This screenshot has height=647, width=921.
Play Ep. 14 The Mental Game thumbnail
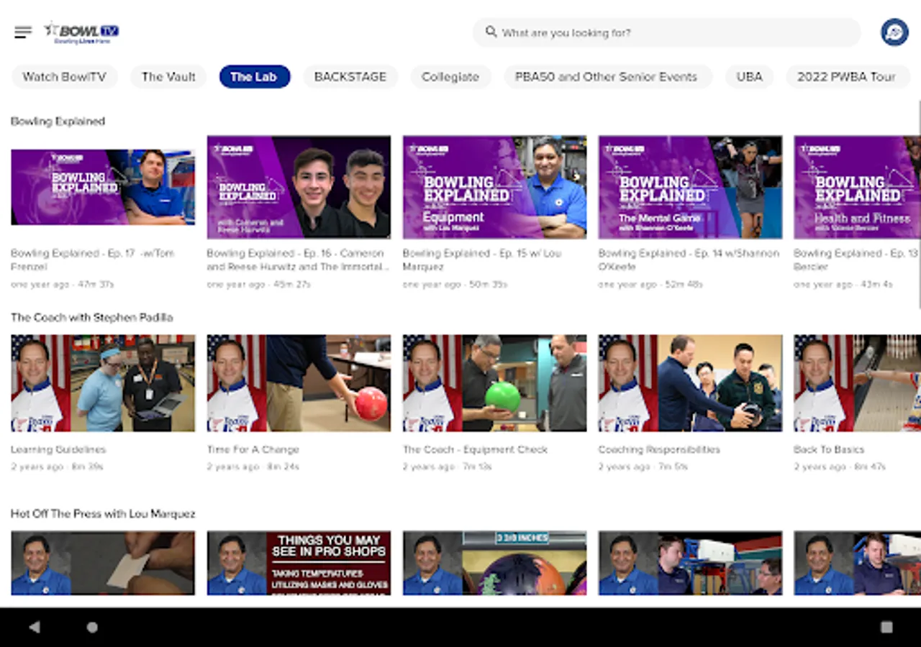click(x=690, y=187)
